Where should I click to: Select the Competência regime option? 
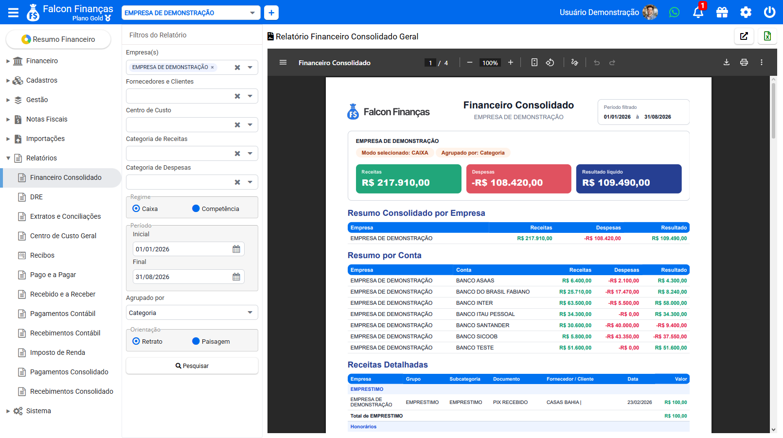(196, 209)
